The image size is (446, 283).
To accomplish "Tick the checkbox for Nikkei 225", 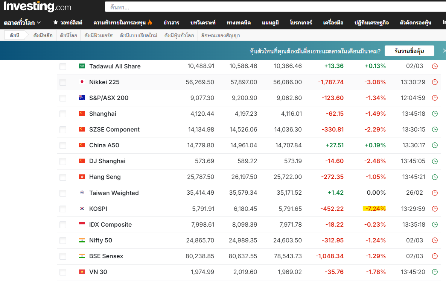I will (x=63, y=82).
